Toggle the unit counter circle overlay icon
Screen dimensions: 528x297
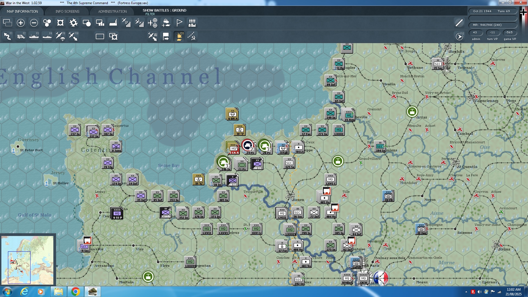coord(87,23)
